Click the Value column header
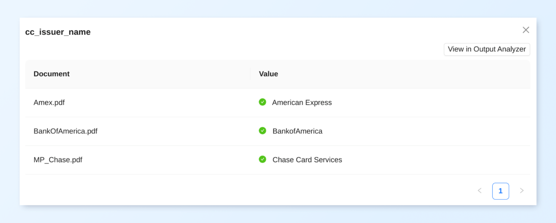The width and height of the screenshot is (556, 223). coord(268,74)
